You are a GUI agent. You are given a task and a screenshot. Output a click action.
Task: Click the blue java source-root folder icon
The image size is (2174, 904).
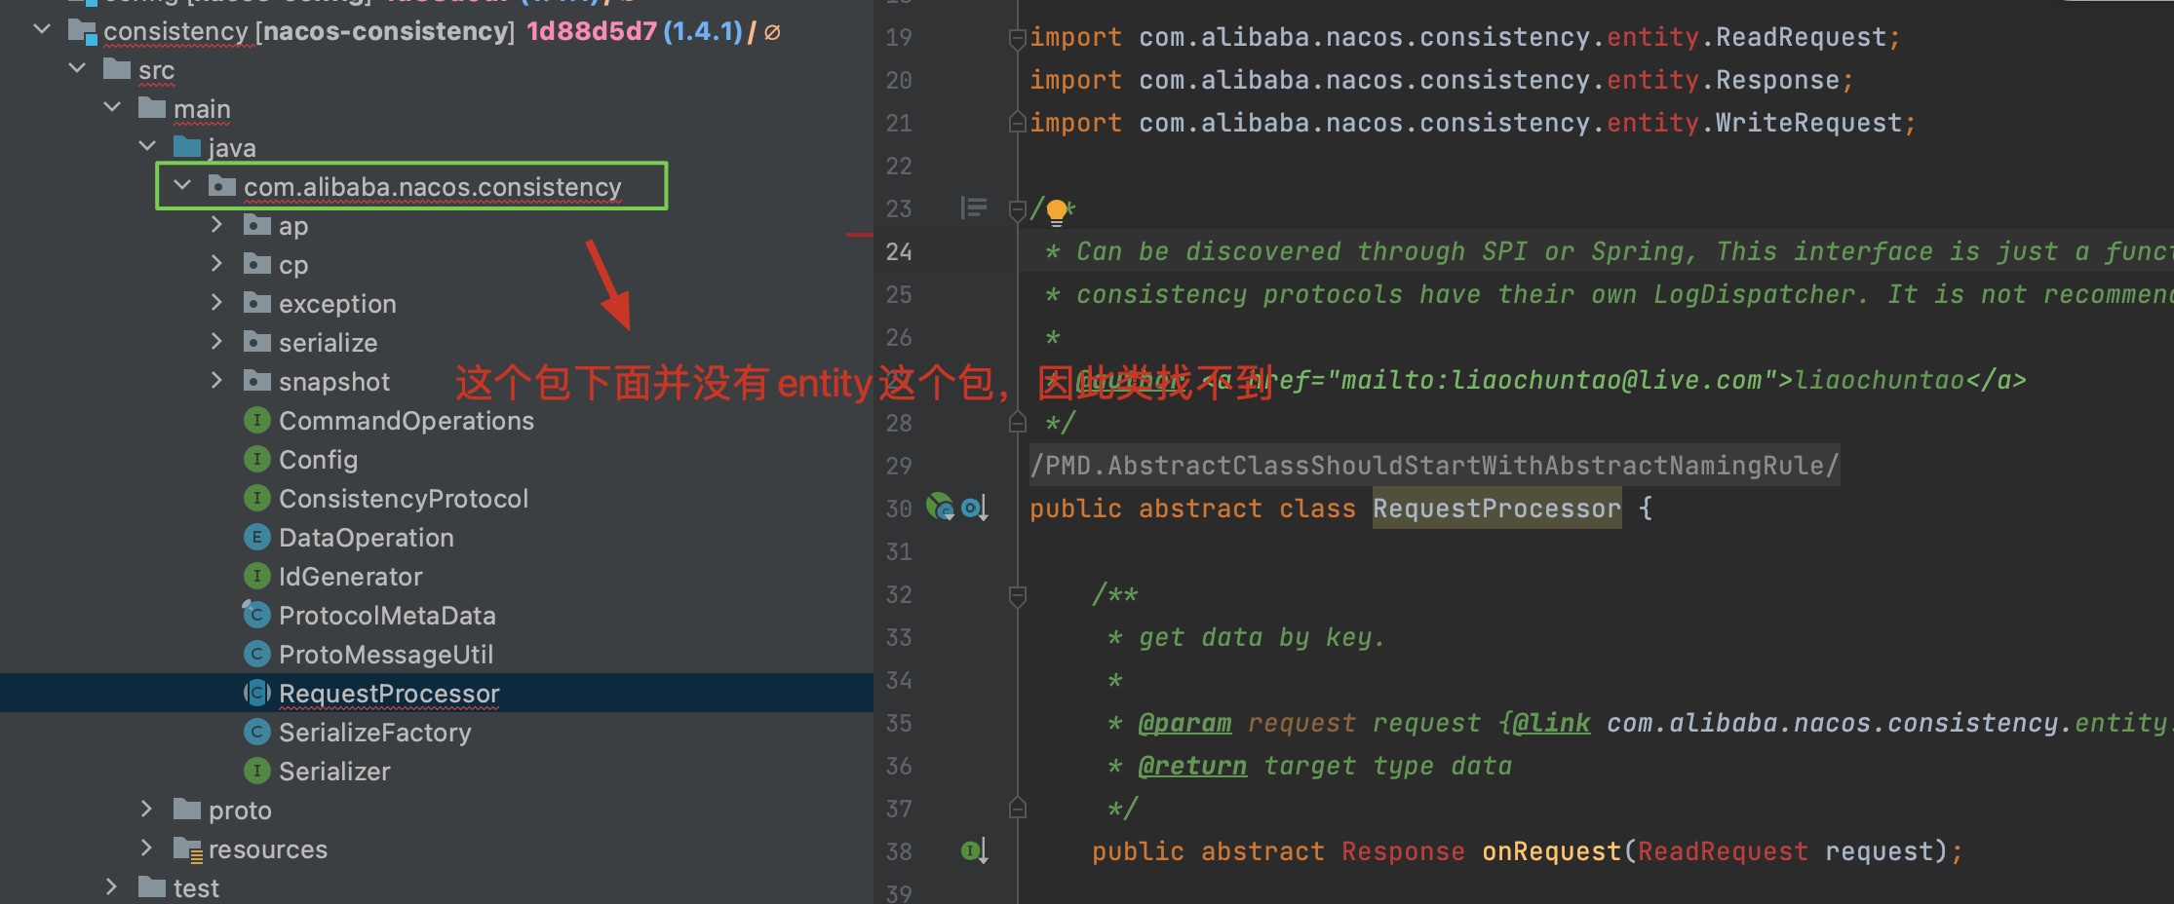[187, 146]
